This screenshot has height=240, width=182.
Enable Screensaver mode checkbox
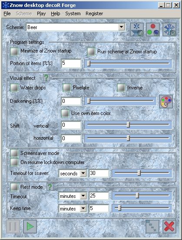pyautogui.click(x=14, y=153)
